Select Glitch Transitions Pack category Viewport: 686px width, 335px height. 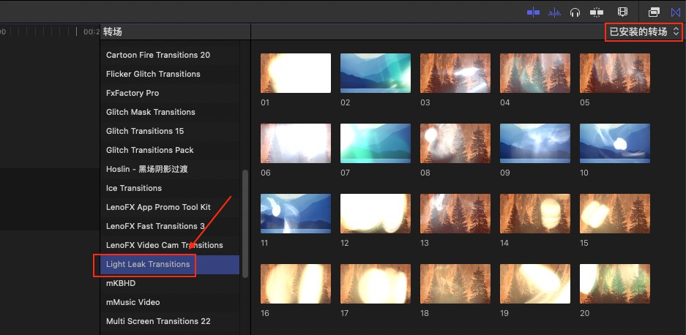tap(170, 150)
